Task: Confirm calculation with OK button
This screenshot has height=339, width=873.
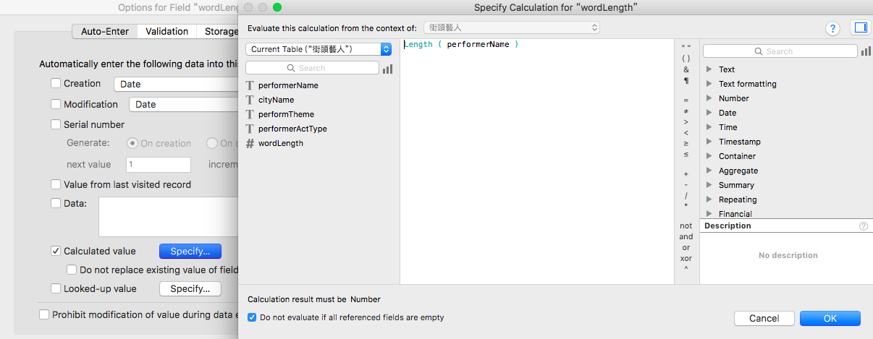Action: [x=830, y=318]
